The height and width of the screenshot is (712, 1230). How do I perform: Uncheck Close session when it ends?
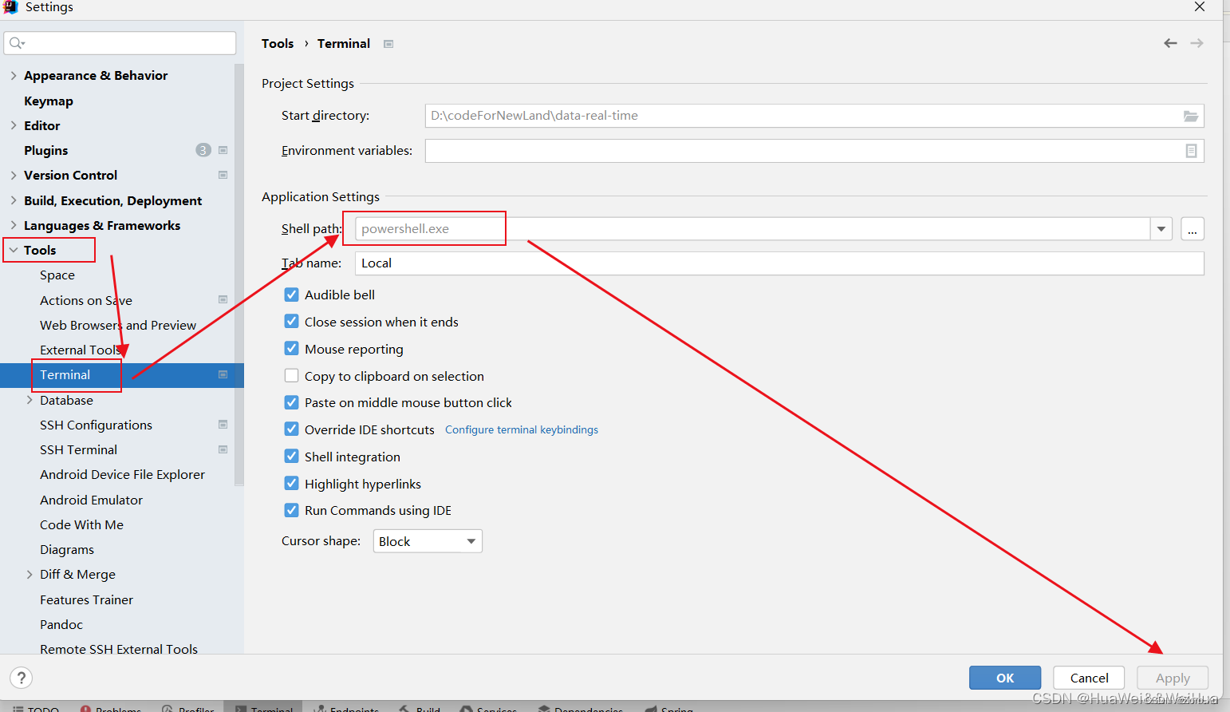(x=292, y=322)
